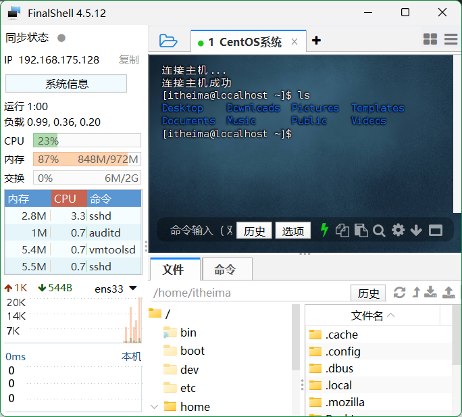Click the copy icon in terminal toolbar
Viewport: 462px width, 417px height.
pos(342,230)
